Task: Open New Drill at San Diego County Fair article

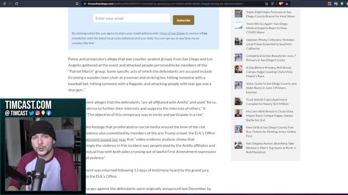Action: click(x=271, y=132)
